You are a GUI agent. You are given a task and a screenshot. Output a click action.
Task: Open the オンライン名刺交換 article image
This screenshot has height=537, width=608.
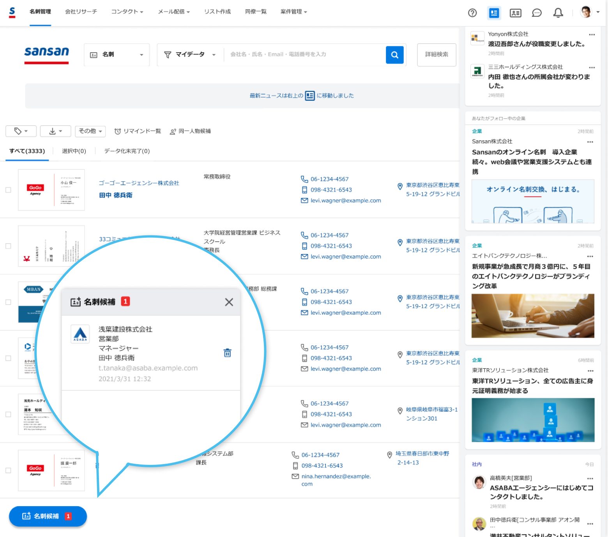[x=533, y=201]
